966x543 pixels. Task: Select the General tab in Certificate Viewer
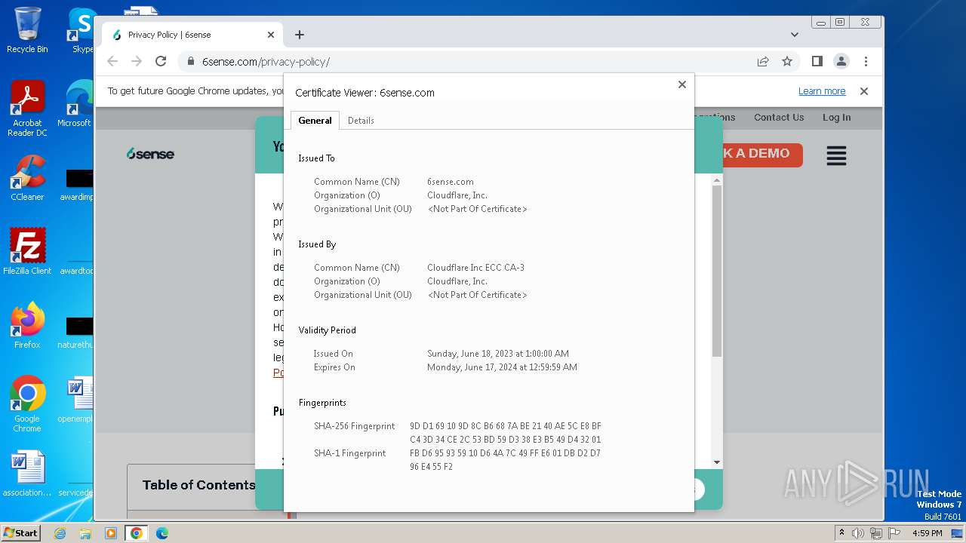click(x=315, y=121)
